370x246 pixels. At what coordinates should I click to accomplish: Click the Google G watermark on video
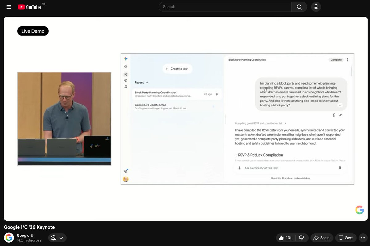360,210
